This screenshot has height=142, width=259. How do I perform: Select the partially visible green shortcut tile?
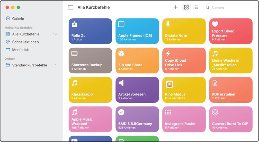pos(137,139)
